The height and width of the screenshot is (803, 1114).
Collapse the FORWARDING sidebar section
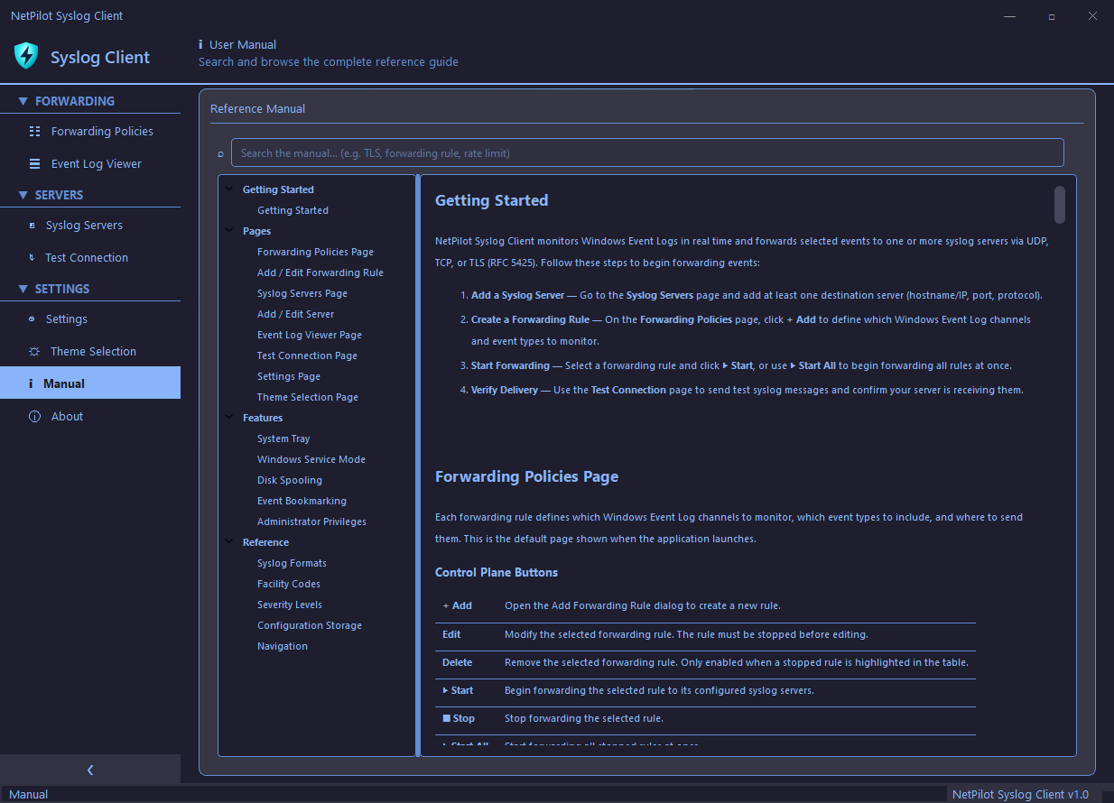pyautogui.click(x=23, y=101)
